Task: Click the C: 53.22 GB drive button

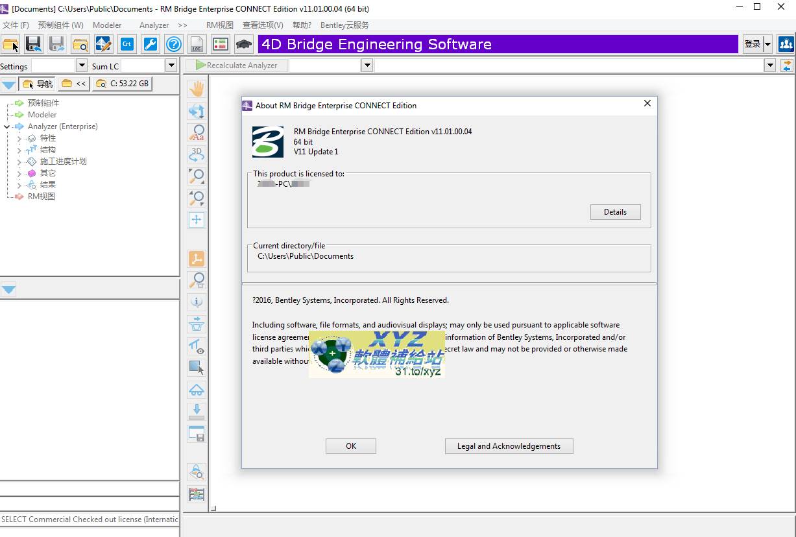Action: (122, 84)
